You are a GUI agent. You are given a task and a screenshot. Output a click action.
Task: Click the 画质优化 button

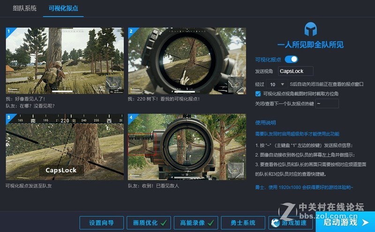pyautogui.click(x=149, y=223)
